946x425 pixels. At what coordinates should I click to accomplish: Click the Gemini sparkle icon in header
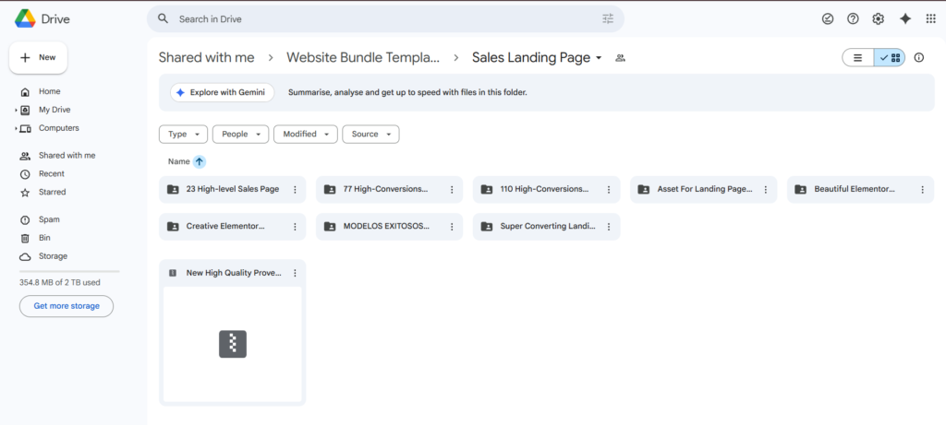tap(905, 18)
